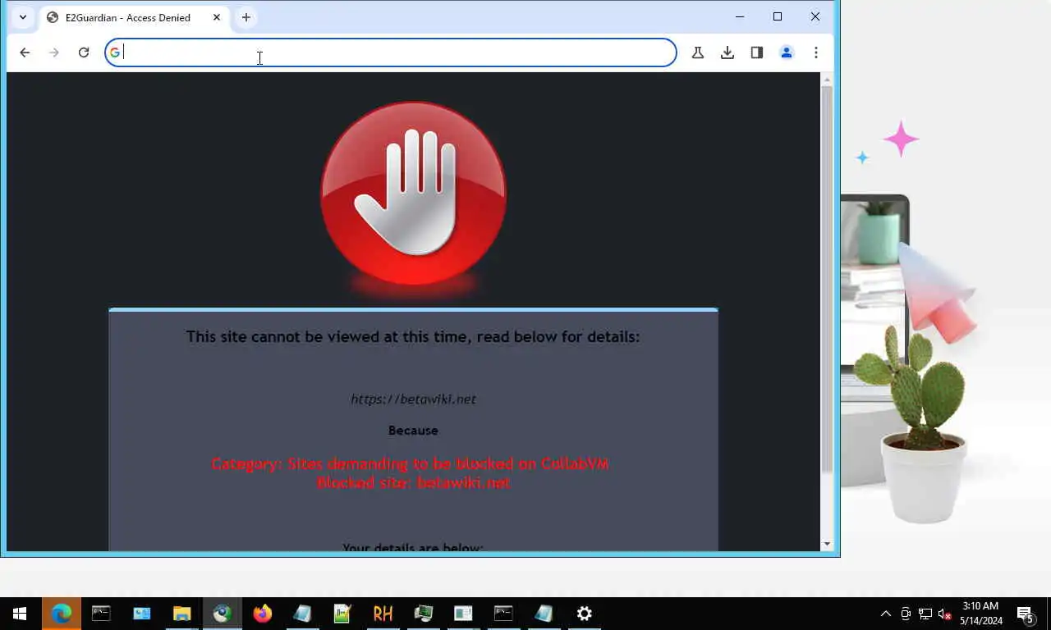This screenshot has width=1051, height=630.
Task: Open the green monitor app in taskbar
Action: tap(423, 614)
